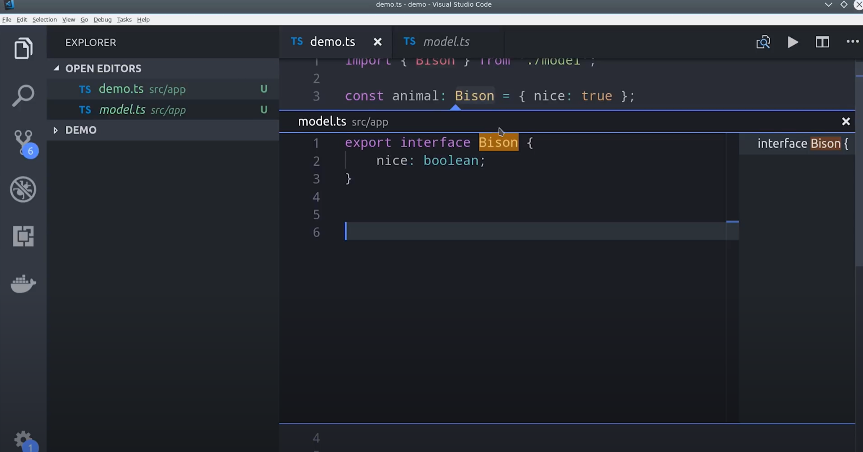
Task: Open Source Control view with badge 6
Action: coord(23,142)
